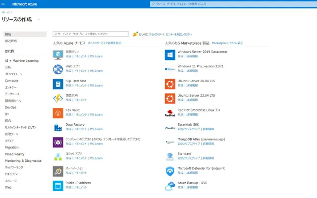Choose the セキュリティ category

(x=11, y=174)
